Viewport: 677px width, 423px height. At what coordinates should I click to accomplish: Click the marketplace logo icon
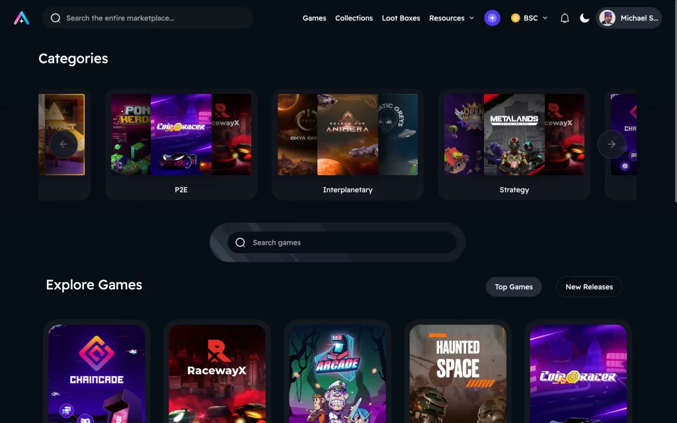click(21, 18)
